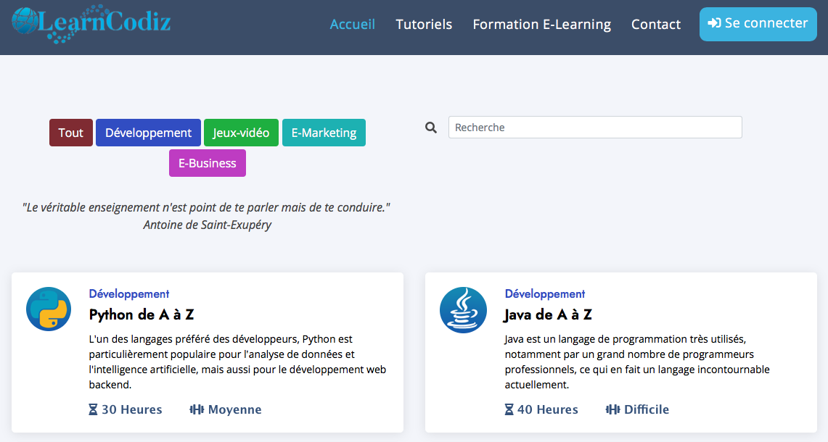Click the hourglass icon beside 40 Heures

coord(509,409)
